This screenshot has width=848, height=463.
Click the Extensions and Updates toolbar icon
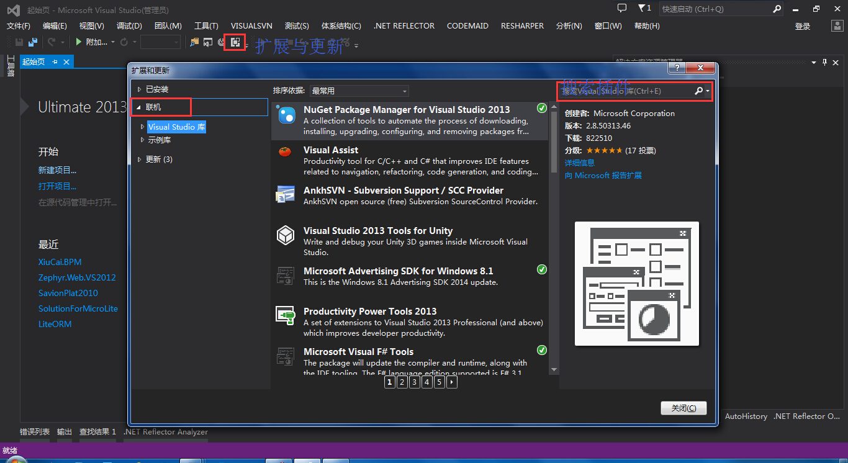[x=235, y=42]
